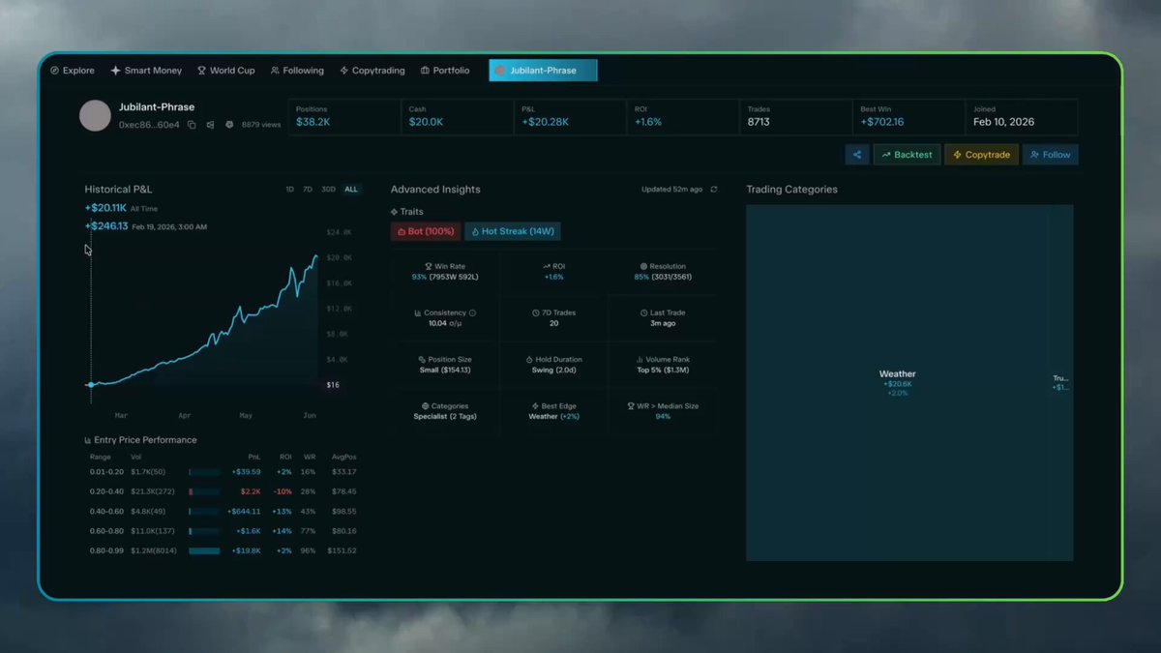Select the Weather category tile
Viewport: 1161px width, 653px height.
pos(897,383)
